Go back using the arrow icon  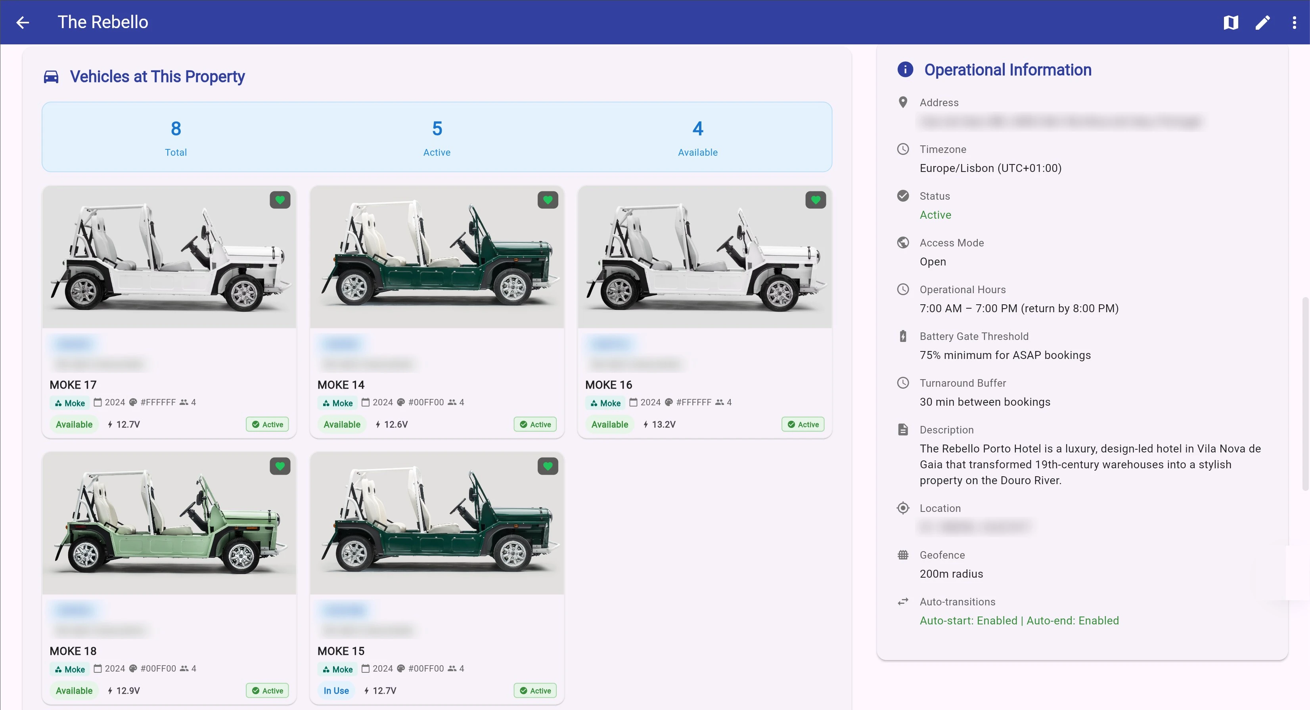[22, 22]
